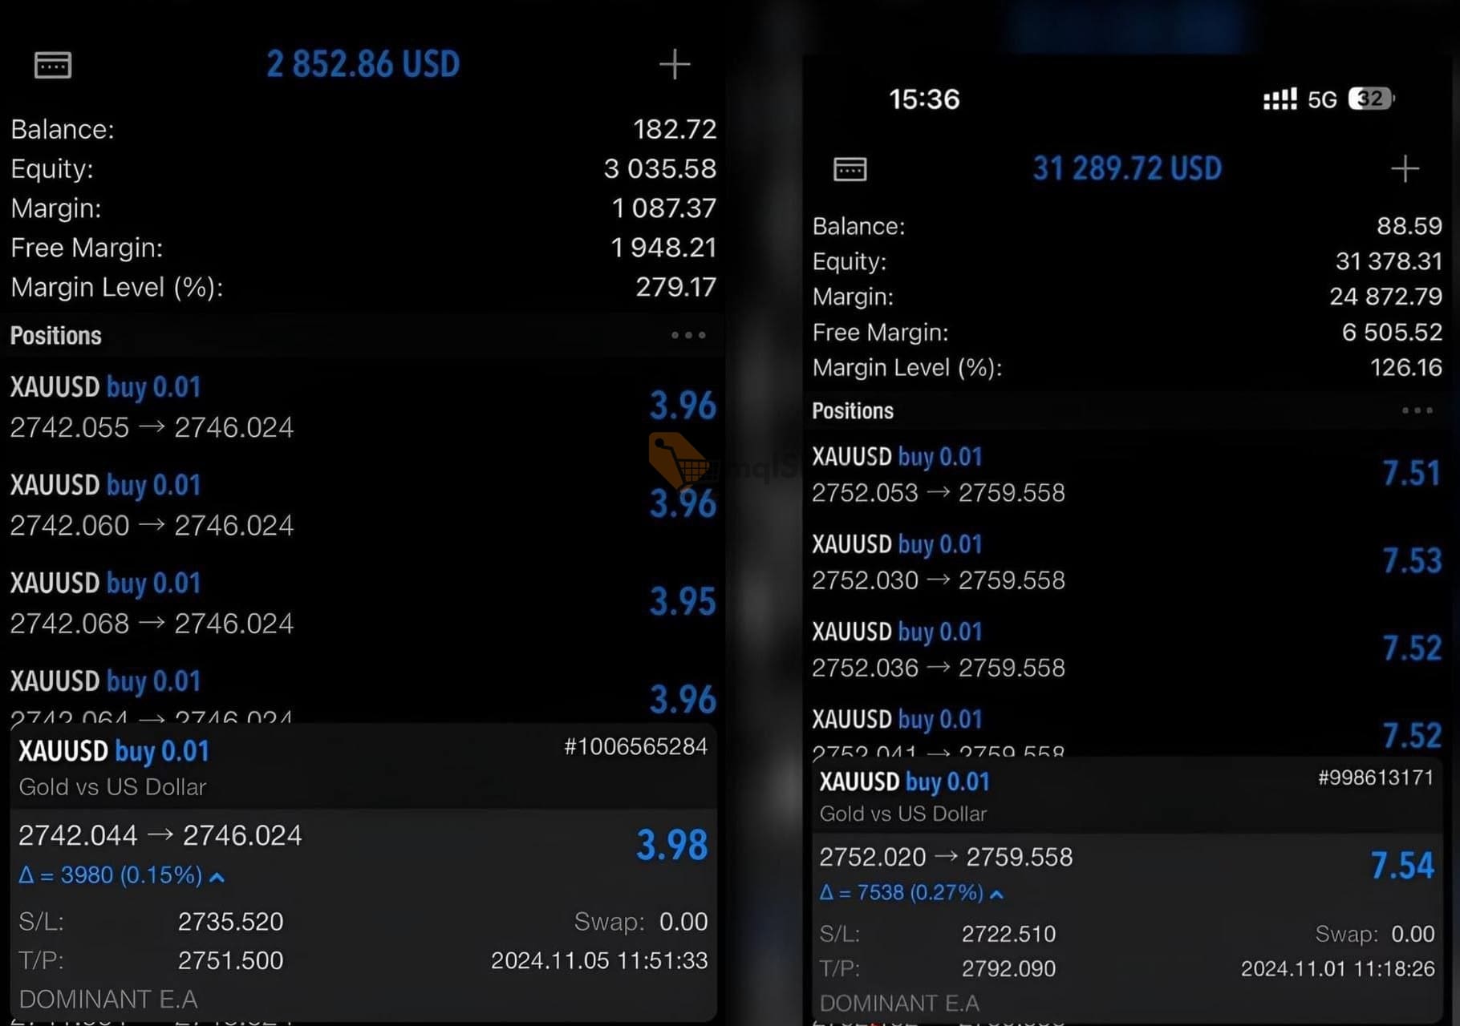Expand the XAUUSD position opened at 2742.055
The image size is (1460, 1026).
361,407
